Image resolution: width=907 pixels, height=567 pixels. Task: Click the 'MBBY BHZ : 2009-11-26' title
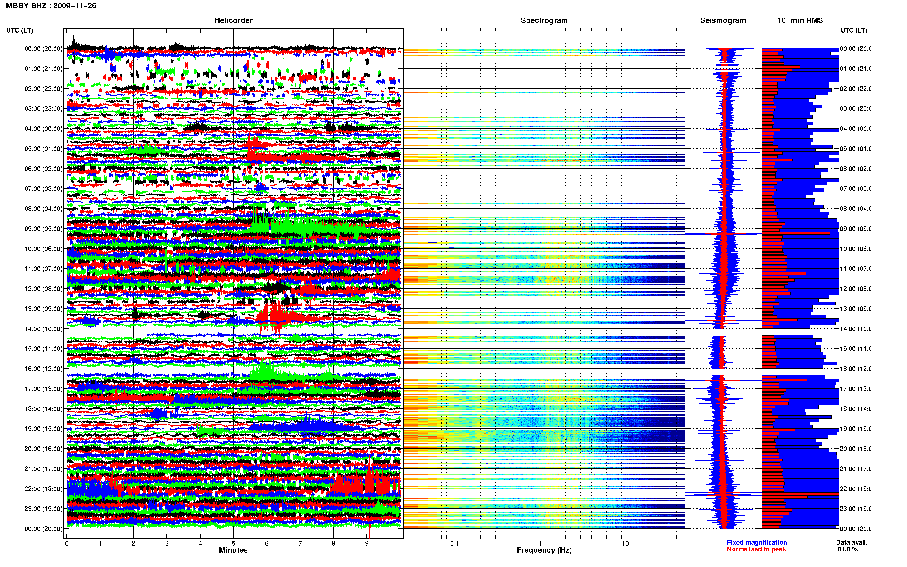51,6
